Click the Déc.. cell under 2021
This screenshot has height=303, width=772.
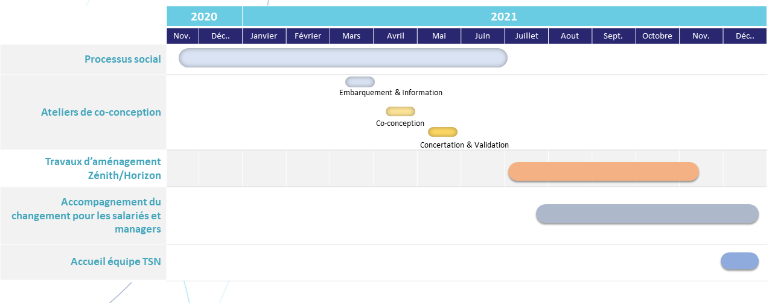[x=745, y=36]
